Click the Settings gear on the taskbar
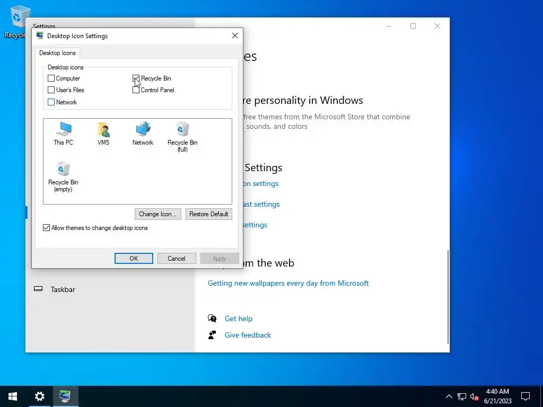This screenshot has width=543, height=407. pos(39,396)
